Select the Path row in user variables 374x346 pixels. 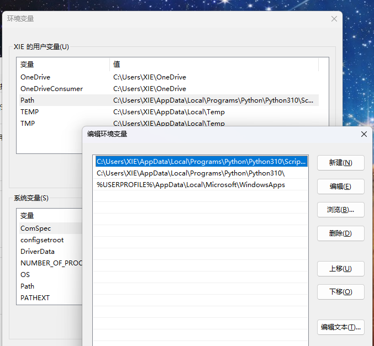[169, 100]
